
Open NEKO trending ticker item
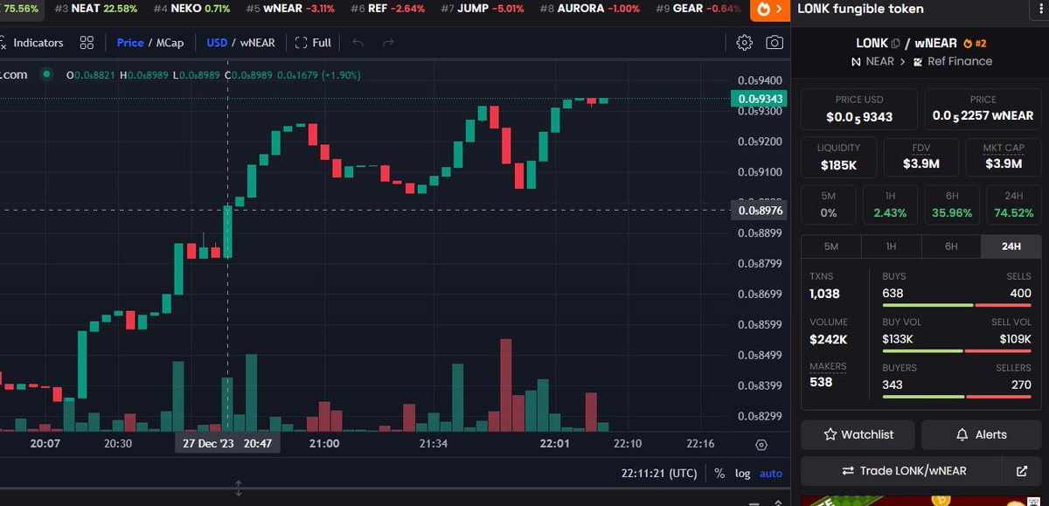point(192,8)
